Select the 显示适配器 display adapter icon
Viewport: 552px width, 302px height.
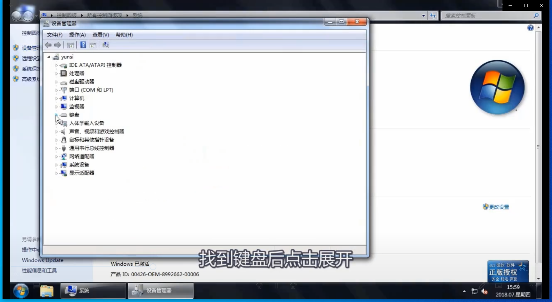pos(63,173)
